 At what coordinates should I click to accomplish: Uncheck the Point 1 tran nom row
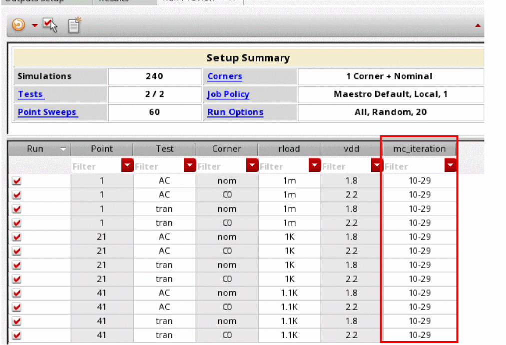17,209
